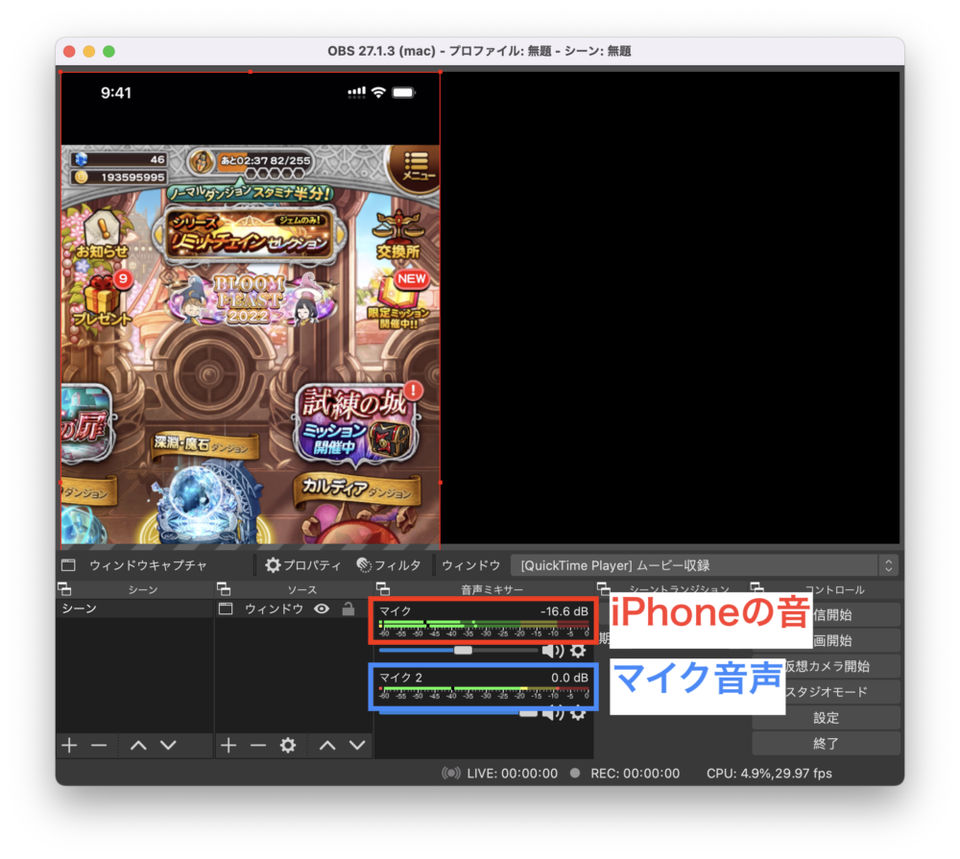Adjust the マイク volume slider
The width and height of the screenshot is (960, 859).
[463, 650]
